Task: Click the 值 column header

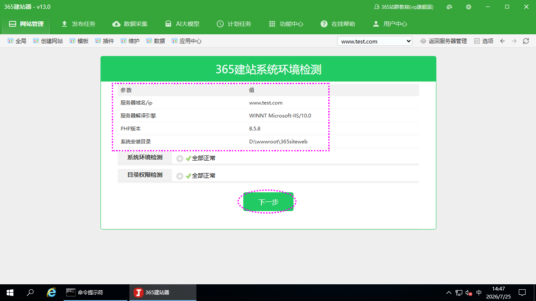Action: [x=252, y=90]
